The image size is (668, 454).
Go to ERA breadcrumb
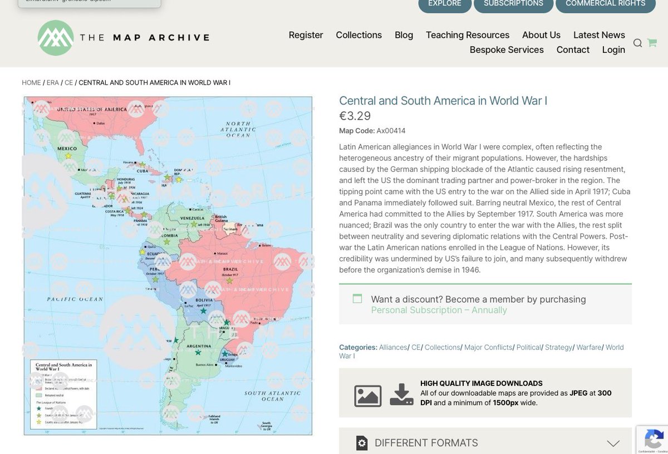(52, 82)
